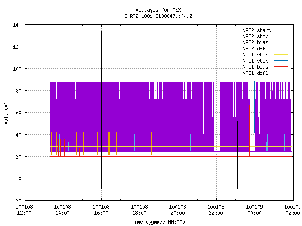Click the y-axis tick value 0
Viewport: 302px width, 226px height.
pos(20,178)
